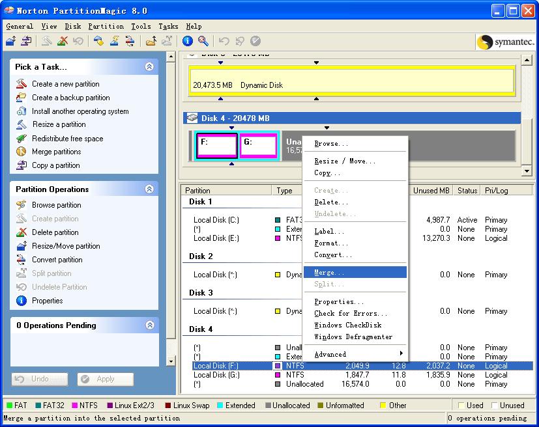Click the Resize a partition task icon

pos(22,124)
